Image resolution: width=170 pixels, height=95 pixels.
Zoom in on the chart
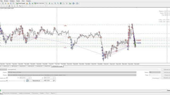pyautogui.click(x=55, y=3)
